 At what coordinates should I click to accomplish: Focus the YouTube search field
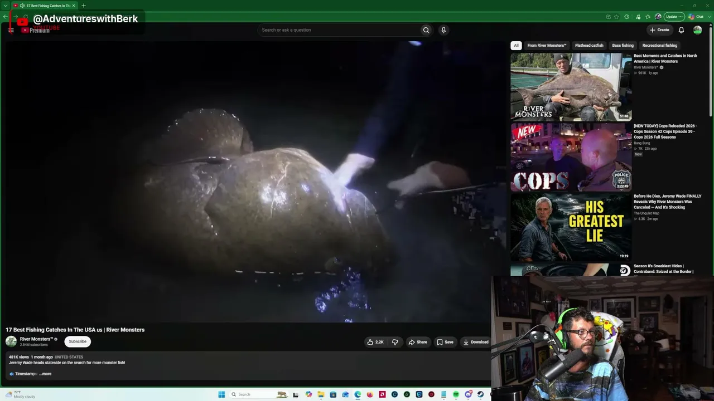point(339,30)
